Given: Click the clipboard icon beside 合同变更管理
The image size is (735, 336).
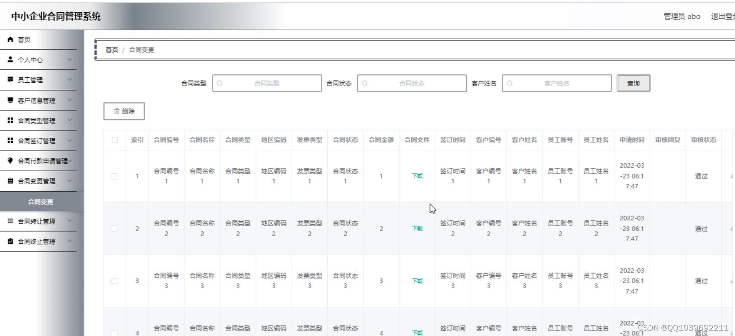Looking at the screenshot, I should coord(10,181).
